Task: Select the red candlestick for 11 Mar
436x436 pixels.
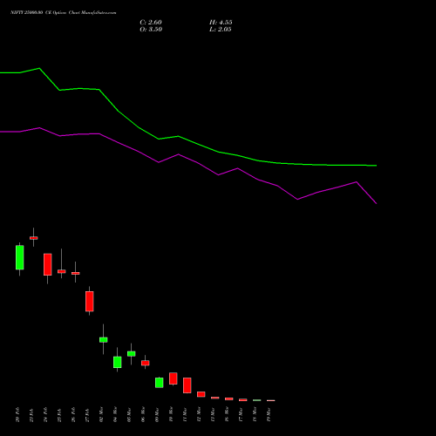Action: (x=187, y=385)
